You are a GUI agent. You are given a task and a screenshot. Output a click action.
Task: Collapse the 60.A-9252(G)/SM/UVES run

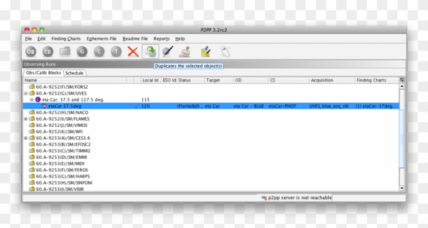pyautogui.click(x=26, y=94)
